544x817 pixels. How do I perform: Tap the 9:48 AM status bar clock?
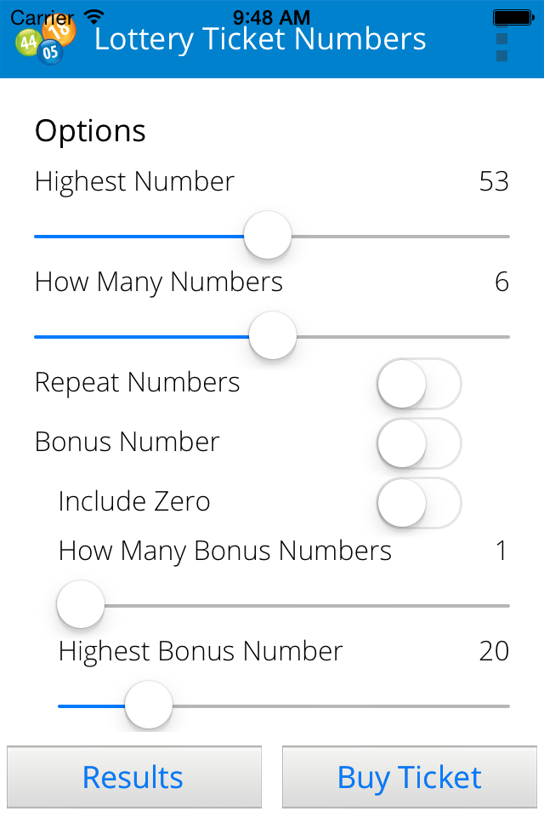(x=271, y=17)
